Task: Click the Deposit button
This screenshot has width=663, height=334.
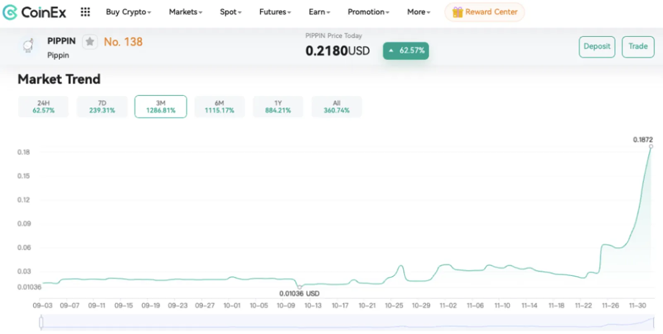Action: click(x=597, y=47)
